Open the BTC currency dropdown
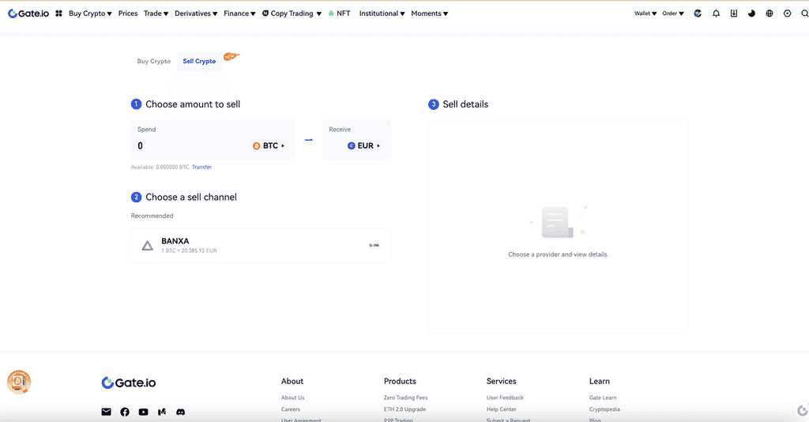This screenshot has height=422, width=809. pos(269,146)
